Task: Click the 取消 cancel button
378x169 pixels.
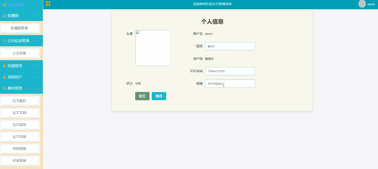Action: coord(159,96)
